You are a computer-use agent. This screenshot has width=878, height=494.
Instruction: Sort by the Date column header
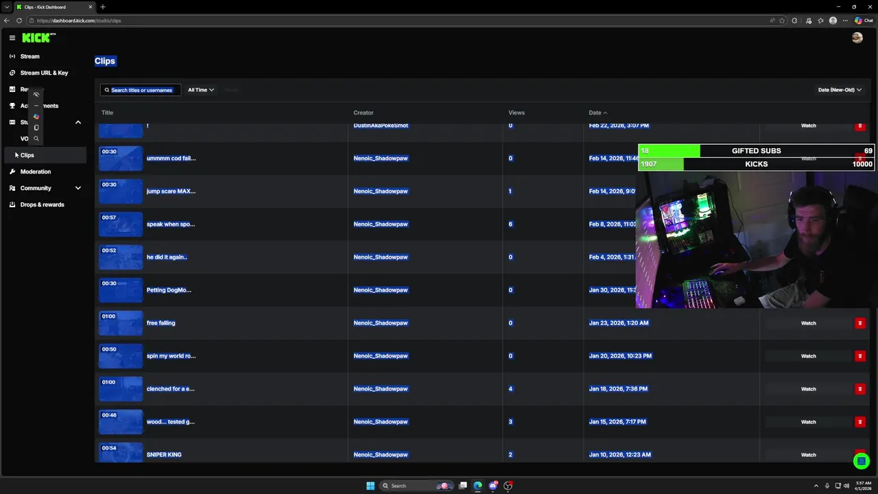click(x=597, y=113)
